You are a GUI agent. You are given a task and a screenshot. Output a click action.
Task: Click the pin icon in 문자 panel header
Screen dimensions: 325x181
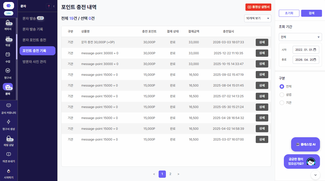click(x=49, y=6)
